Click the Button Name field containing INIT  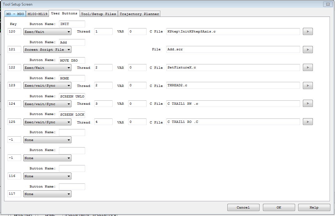(x=72, y=24)
